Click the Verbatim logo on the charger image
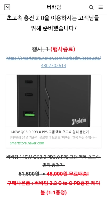 pos(79,121)
